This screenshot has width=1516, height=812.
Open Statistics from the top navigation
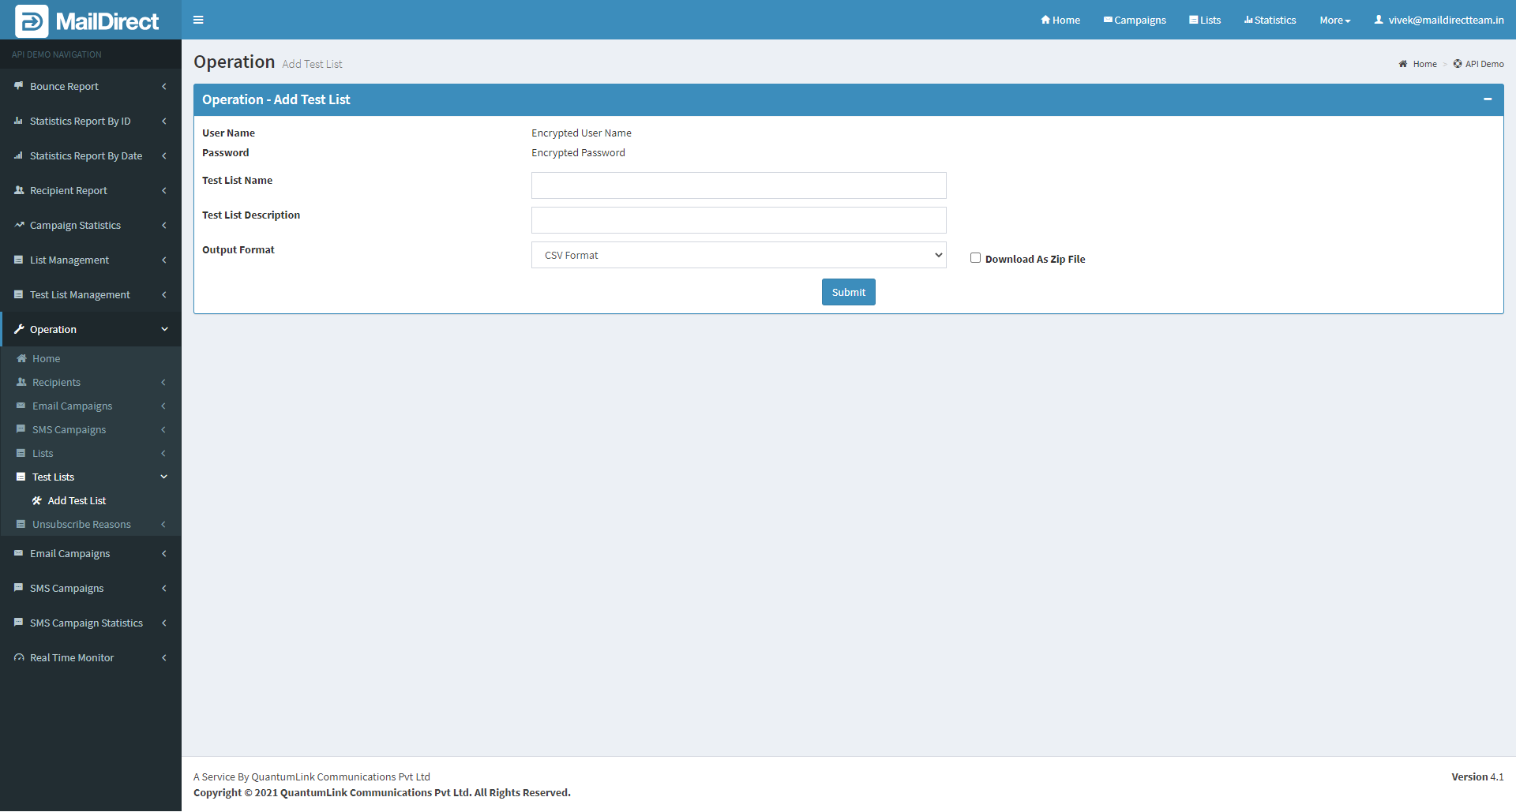[1270, 20]
